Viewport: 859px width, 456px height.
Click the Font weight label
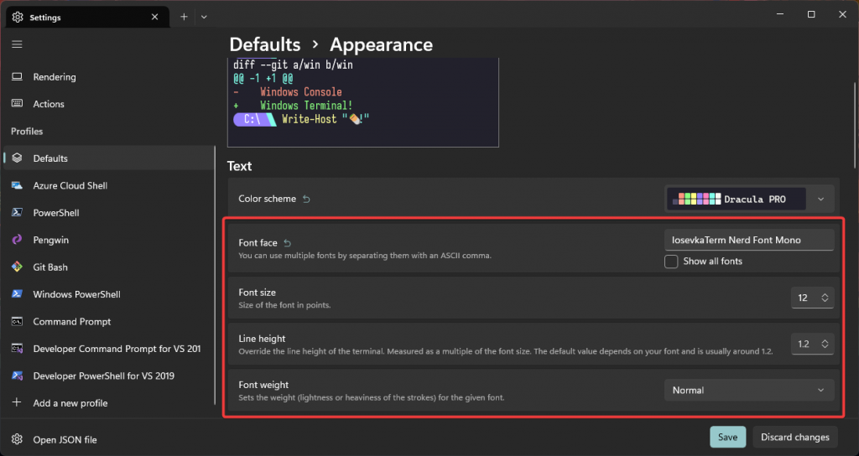pyautogui.click(x=263, y=385)
